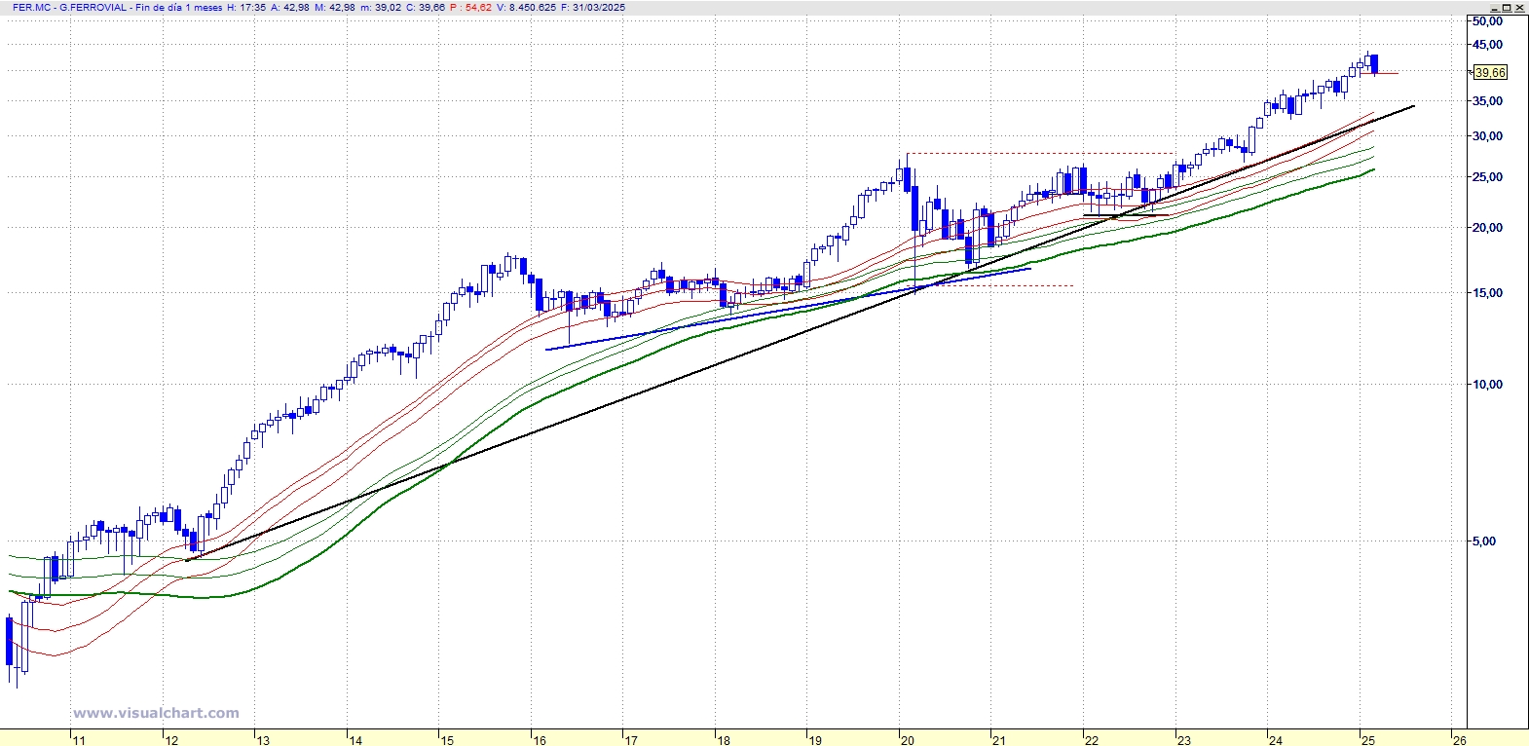Minimize the chart window
This screenshot has width=1529, height=746.
(1497, 7)
